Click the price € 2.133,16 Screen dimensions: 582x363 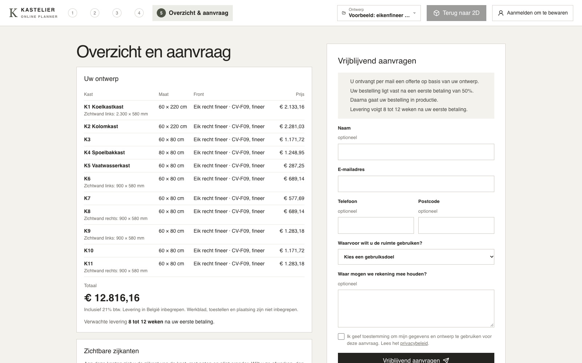(292, 107)
